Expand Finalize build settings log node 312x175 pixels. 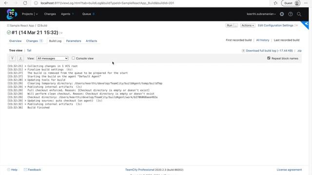pos(25,70)
